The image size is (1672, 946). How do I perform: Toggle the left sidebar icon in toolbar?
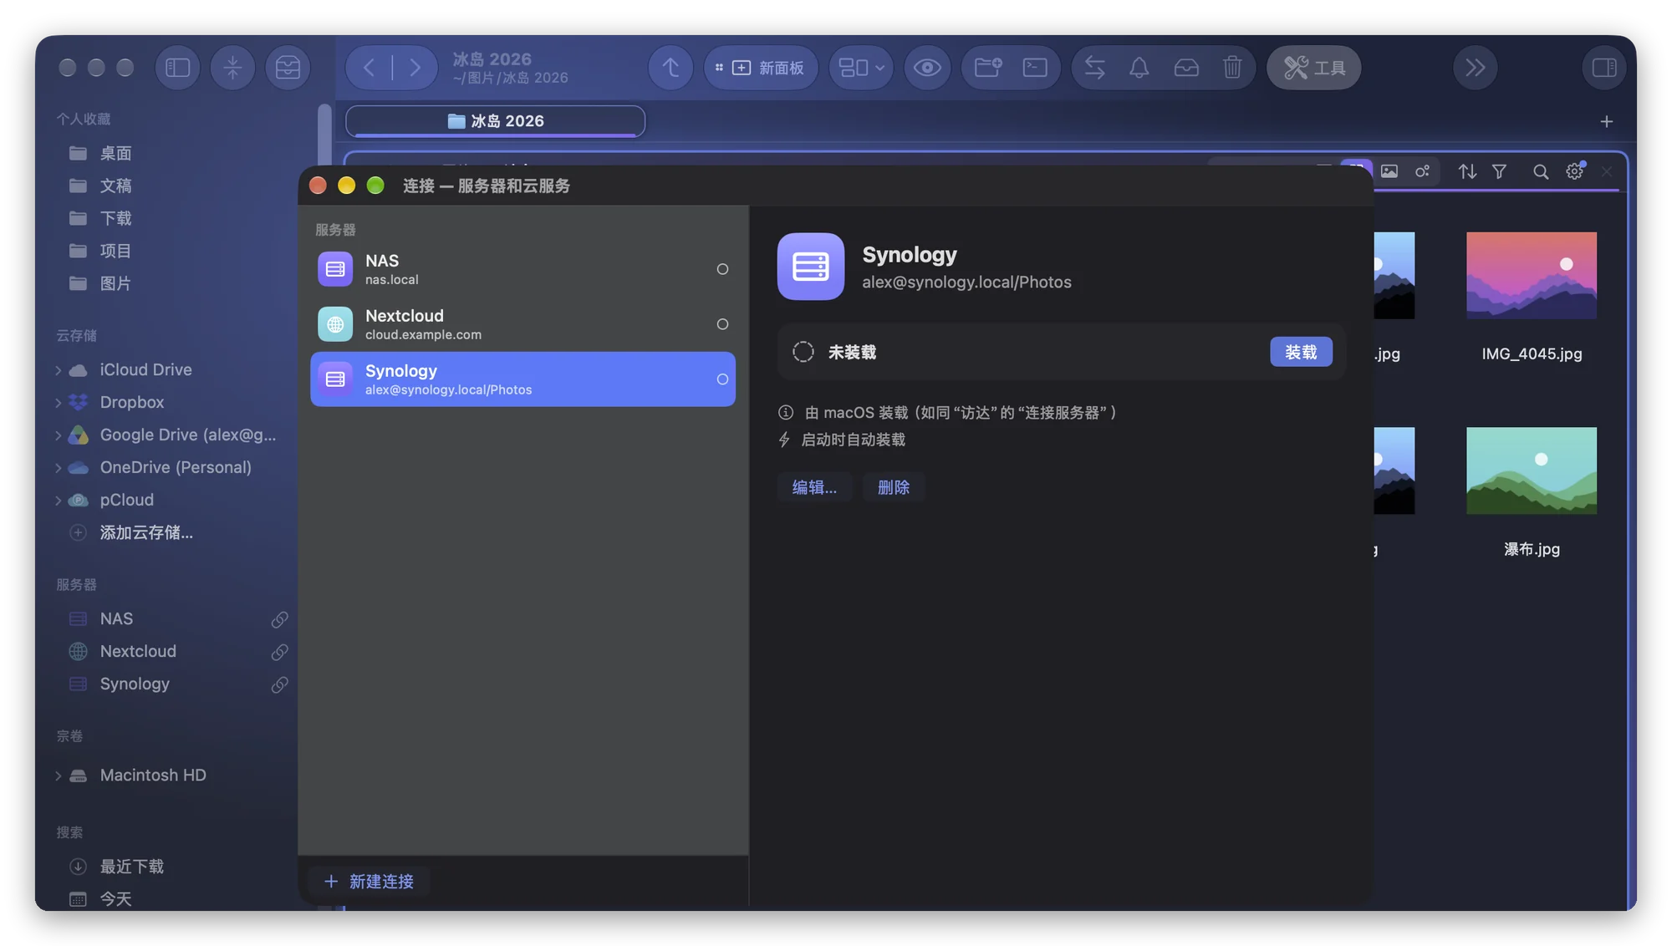[177, 68]
